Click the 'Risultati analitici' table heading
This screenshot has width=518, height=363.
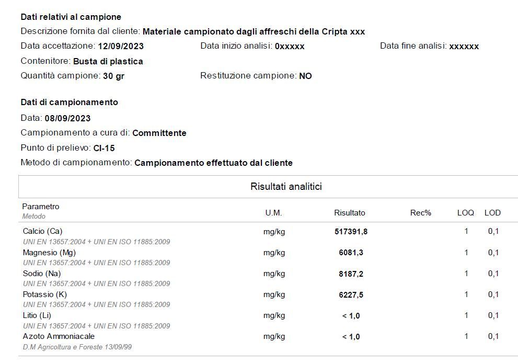point(286,187)
